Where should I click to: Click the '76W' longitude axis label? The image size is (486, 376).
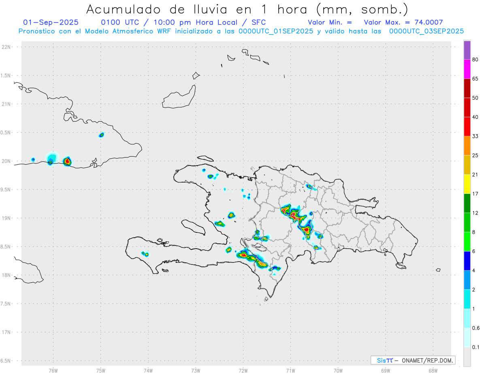coord(53,370)
